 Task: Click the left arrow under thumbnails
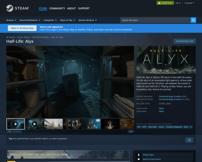click(9, 131)
